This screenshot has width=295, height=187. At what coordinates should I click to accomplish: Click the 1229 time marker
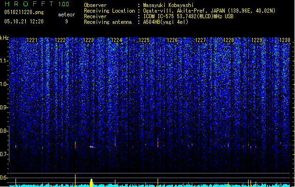point(257,40)
